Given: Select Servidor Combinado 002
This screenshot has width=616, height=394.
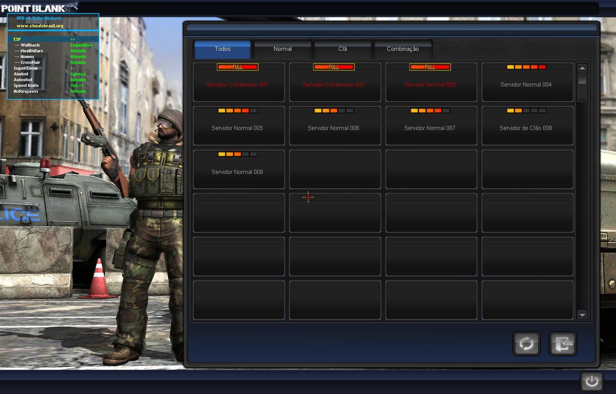Looking at the screenshot, I should (335, 82).
